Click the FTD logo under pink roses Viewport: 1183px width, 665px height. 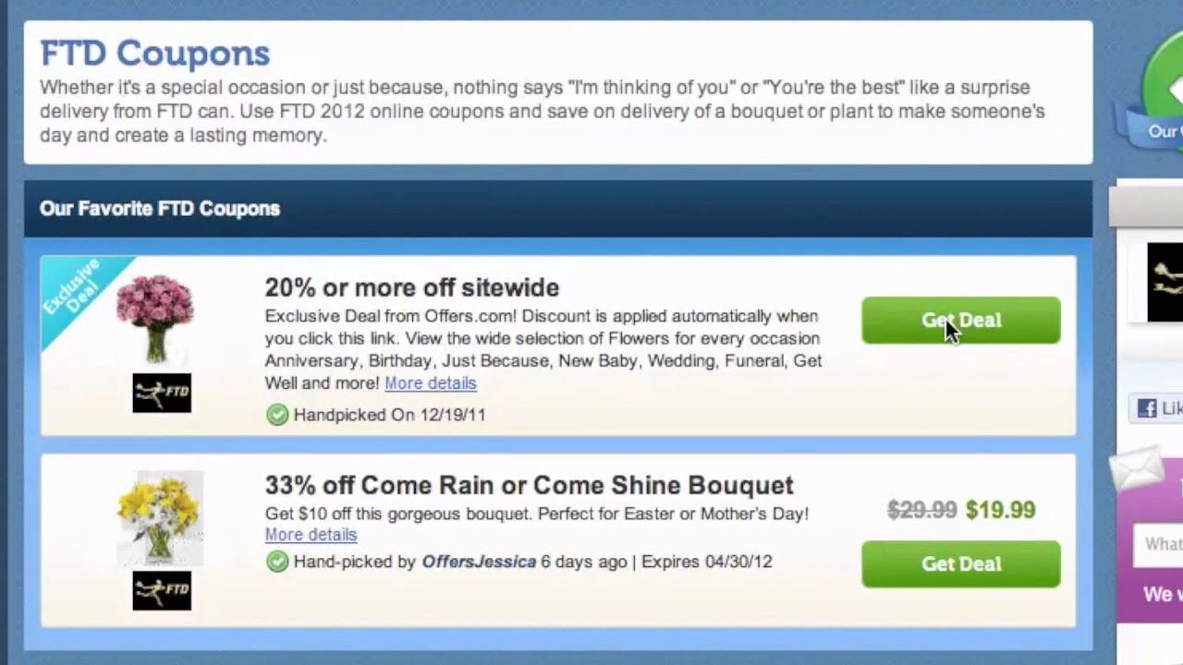tap(162, 393)
